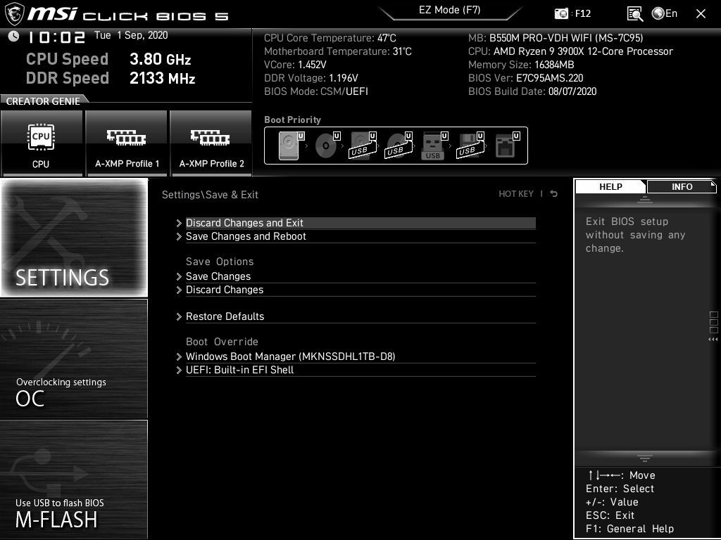Select the USB key boot device

tap(434, 146)
